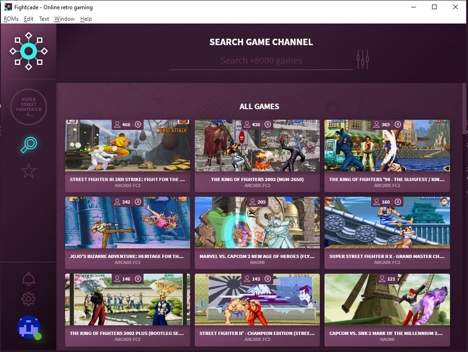Click player count icon showing 365
Screen dimensions: 468x352
[377, 124]
